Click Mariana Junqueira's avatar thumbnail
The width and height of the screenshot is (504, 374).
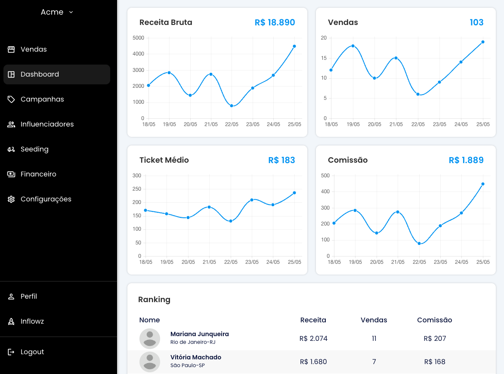coord(150,338)
